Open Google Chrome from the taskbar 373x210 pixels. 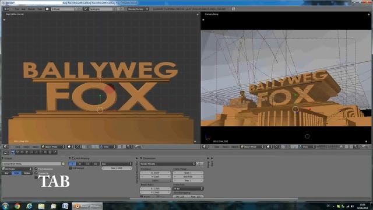tap(17, 206)
